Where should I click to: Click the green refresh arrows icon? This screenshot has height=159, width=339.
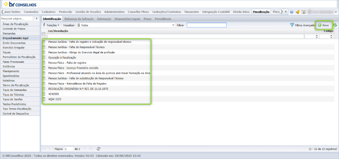(x=335, y=25)
